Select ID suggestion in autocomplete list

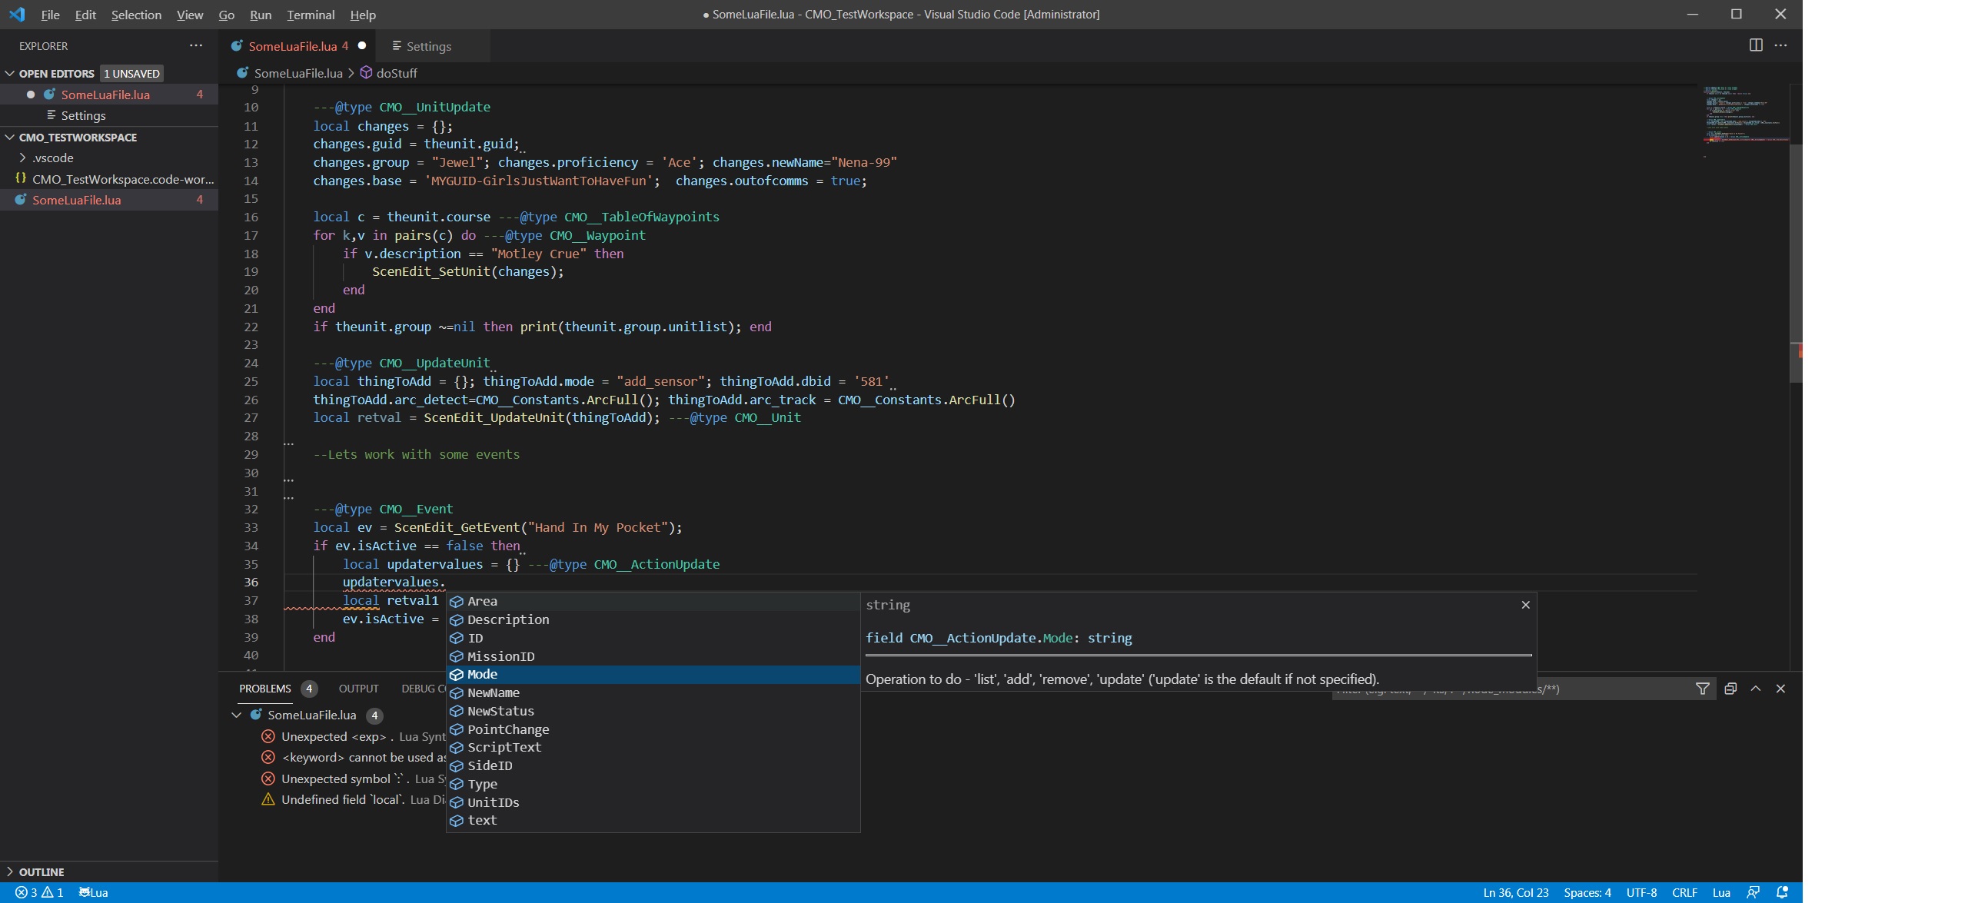(x=653, y=638)
